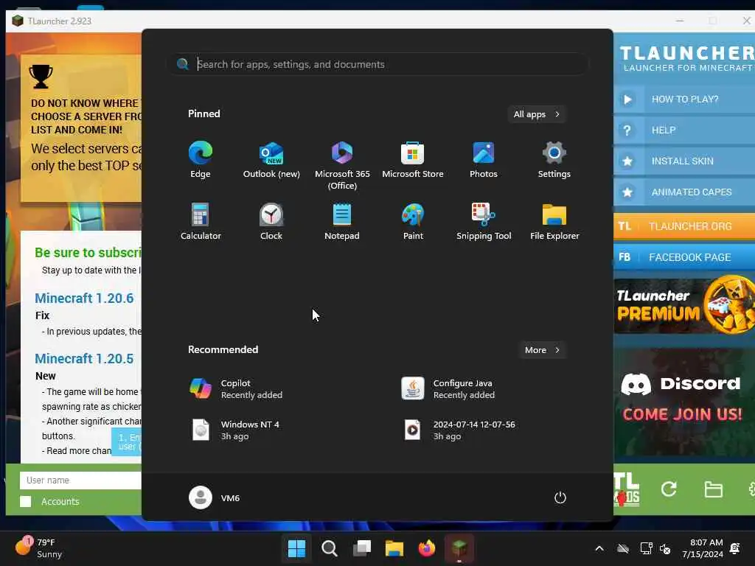Expand More recommended items
Viewport: 755px width, 566px height.
542,350
